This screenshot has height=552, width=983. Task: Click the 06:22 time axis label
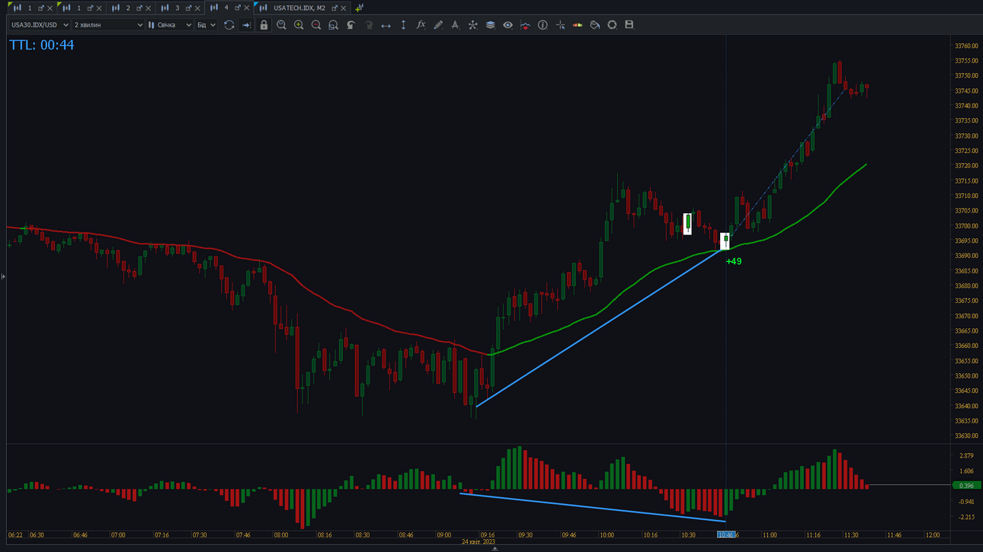click(15, 535)
